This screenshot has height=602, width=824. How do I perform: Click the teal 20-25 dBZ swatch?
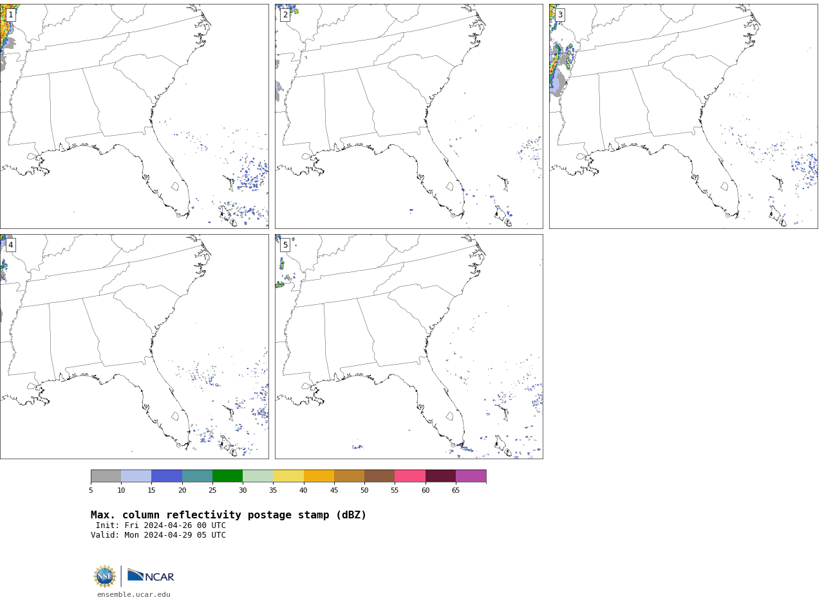(197, 476)
